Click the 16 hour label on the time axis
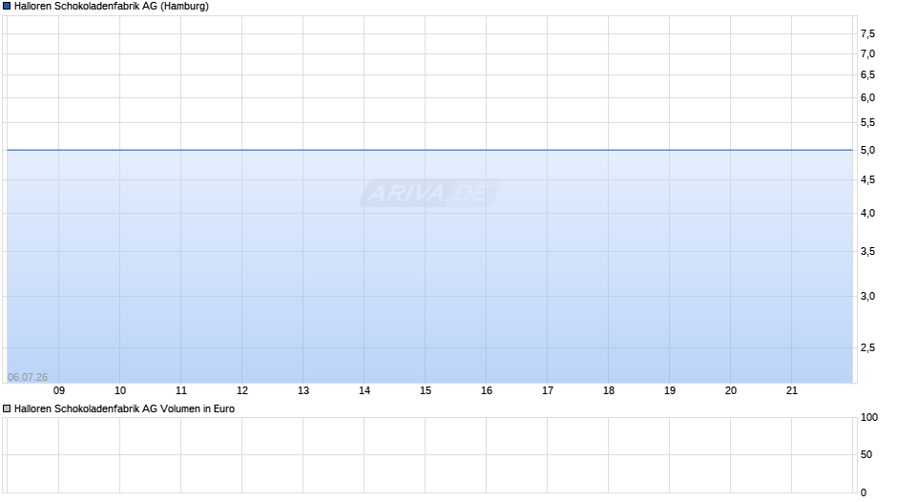897x502 pixels. [x=487, y=390]
